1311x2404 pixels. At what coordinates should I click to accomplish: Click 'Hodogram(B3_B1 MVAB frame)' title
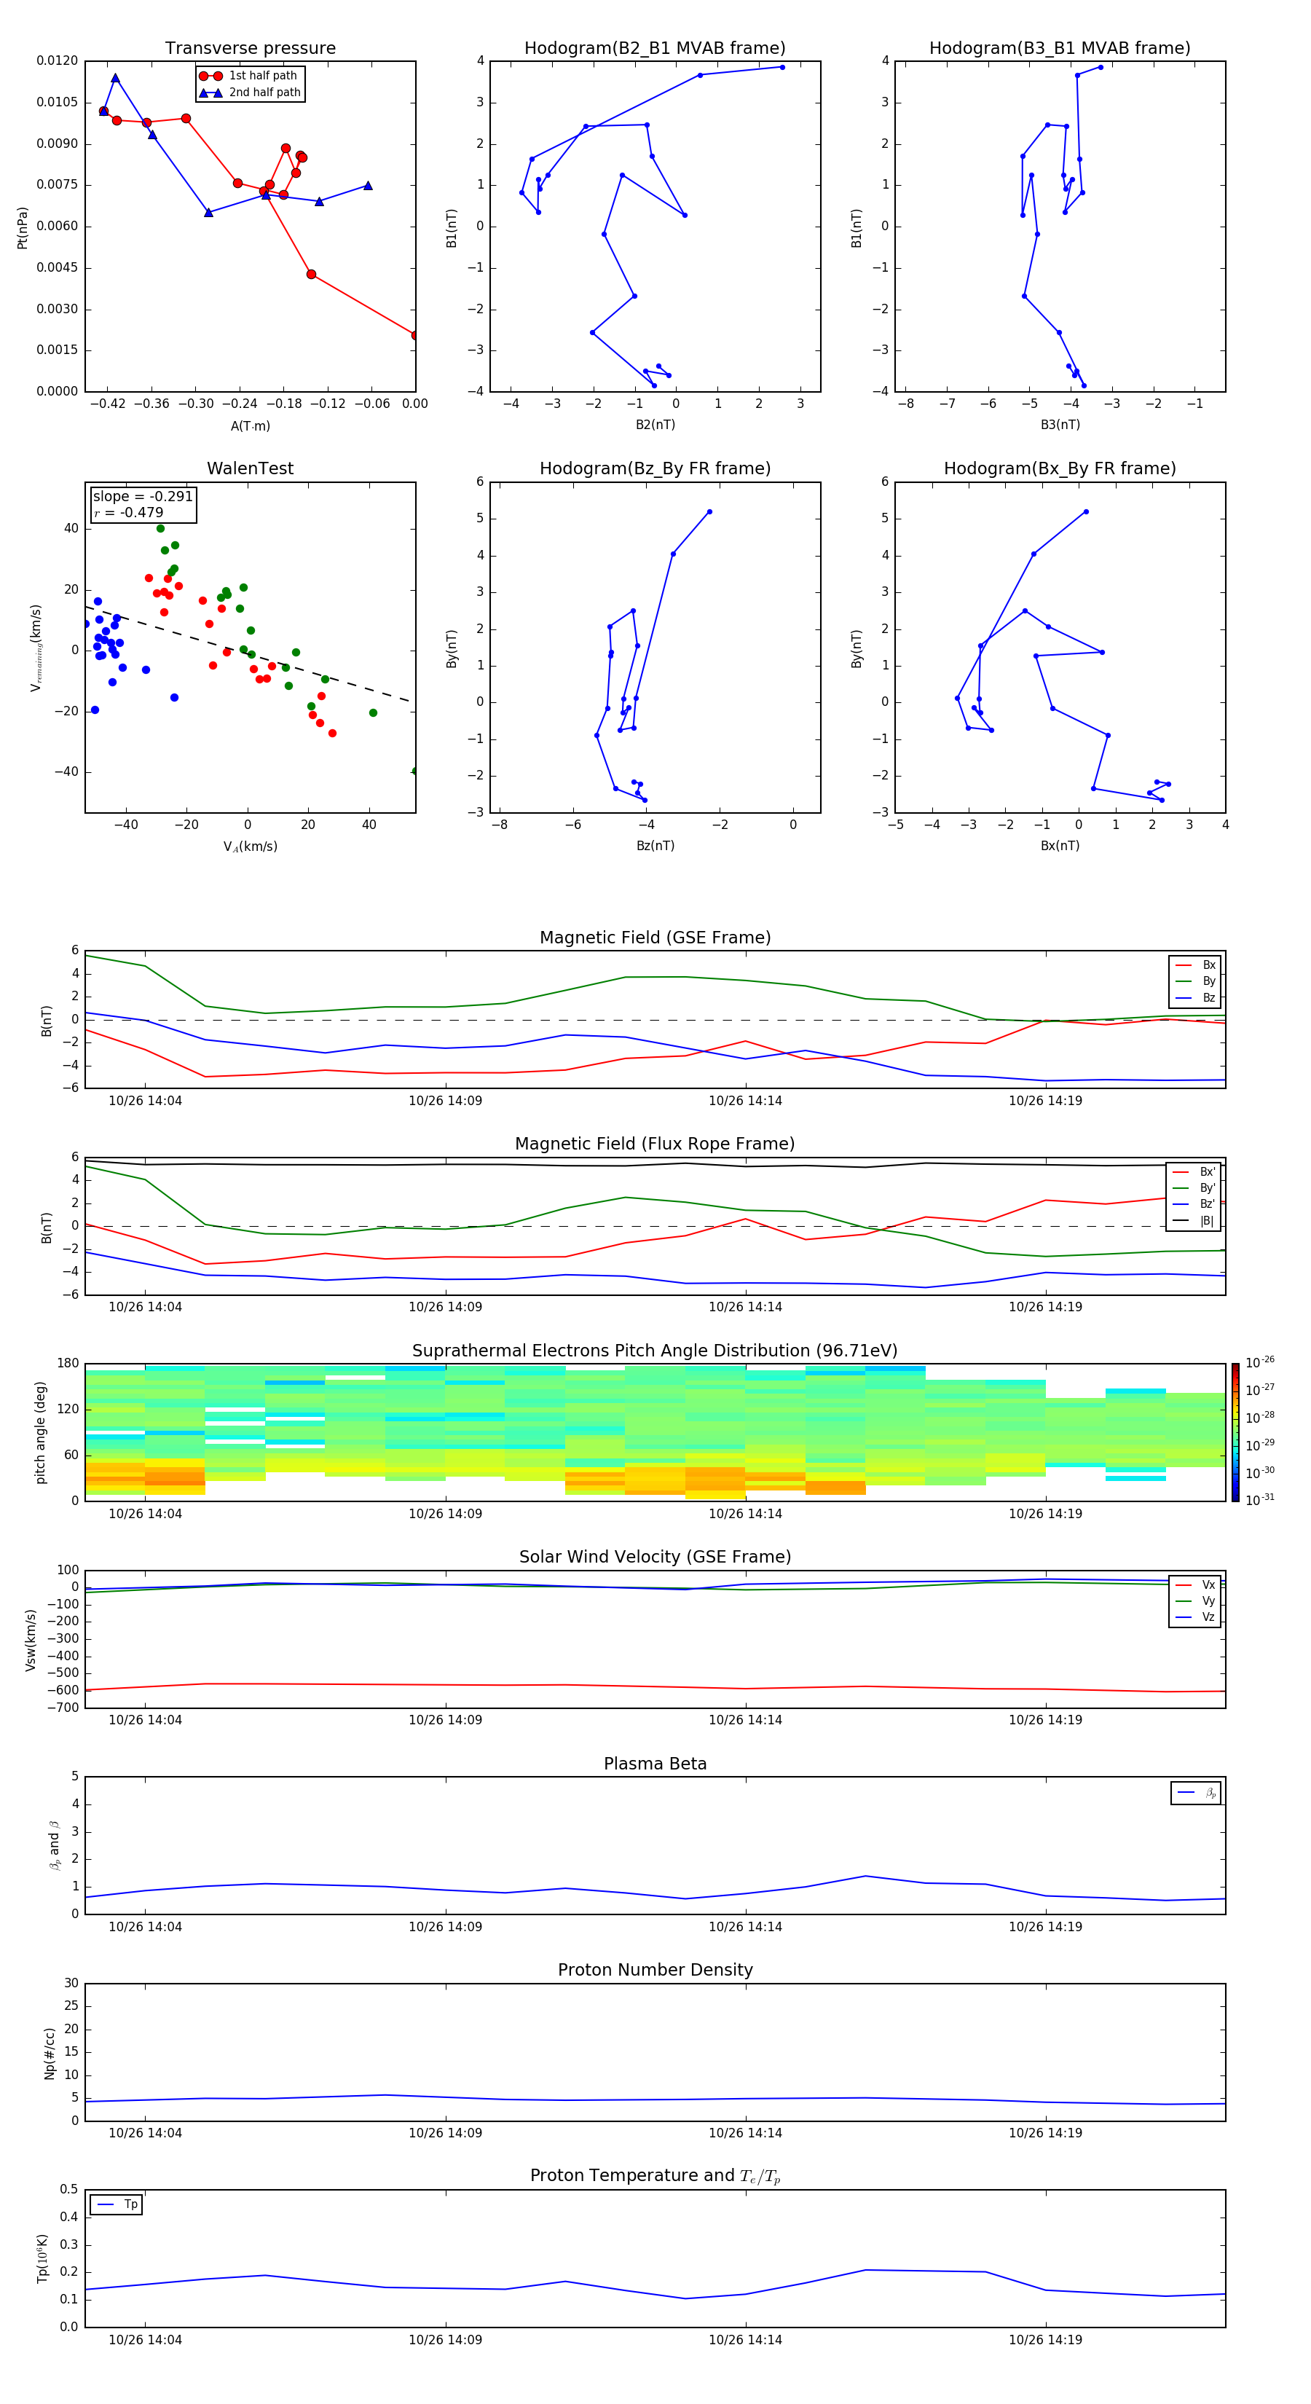click(x=1060, y=49)
